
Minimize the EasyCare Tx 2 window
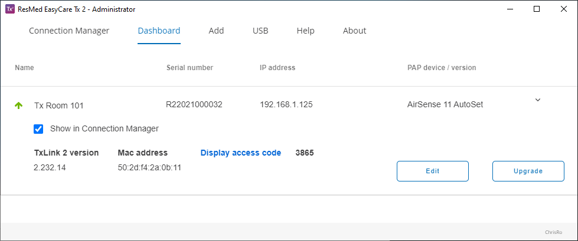[510, 9]
